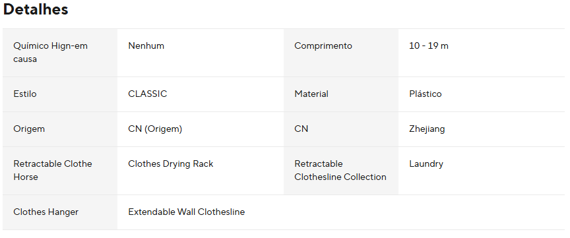Click the CLASSIC style value
The height and width of the screenshot is (238, 570).
click(148, 94)
